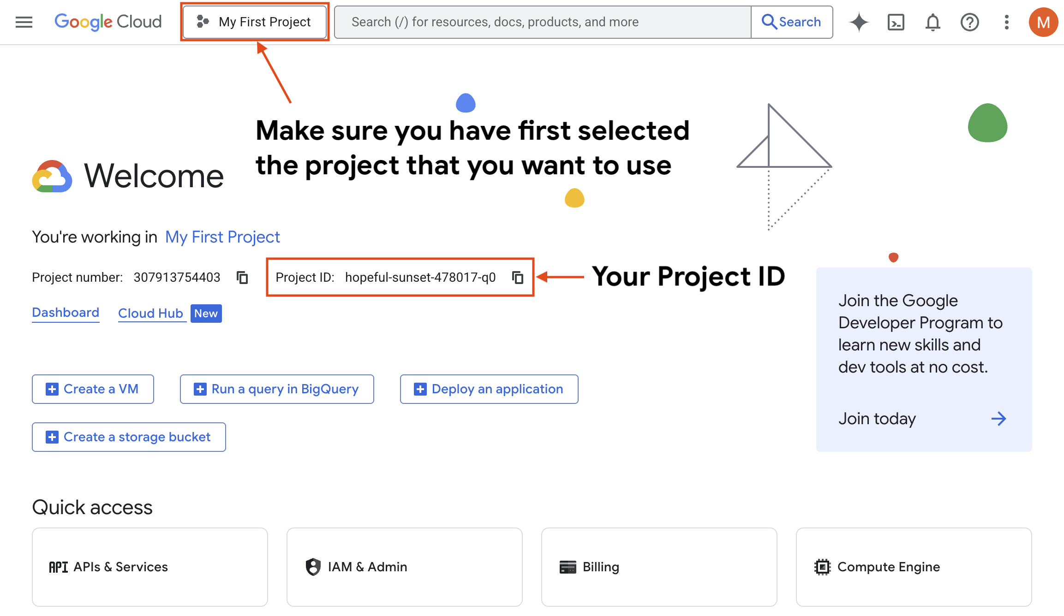Open IAM & Admin quick access card
Screen dimensions: 1064x616
pyautogui.click(x=404, y=567)
